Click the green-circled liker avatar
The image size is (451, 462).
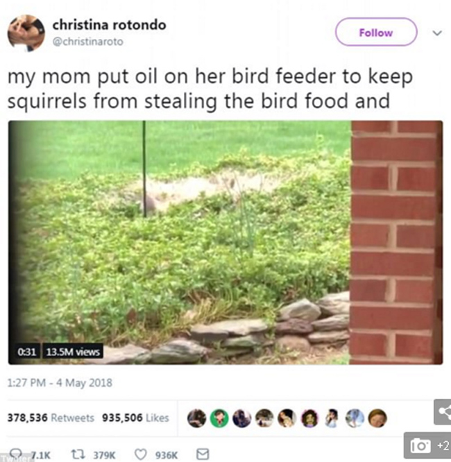pyautogui.click(x=219, y=418)
